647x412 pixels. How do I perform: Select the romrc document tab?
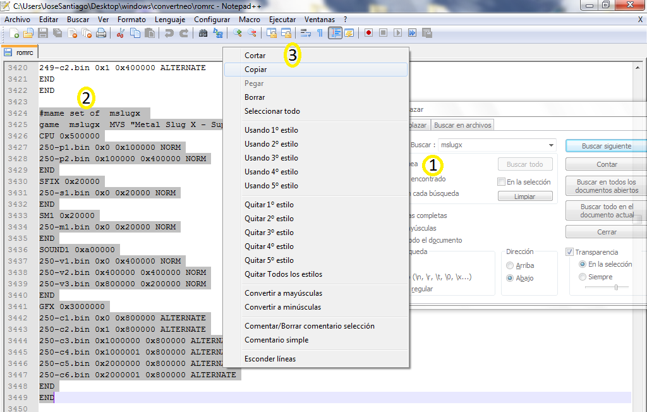pyautogui.click(x=20, y=52)
